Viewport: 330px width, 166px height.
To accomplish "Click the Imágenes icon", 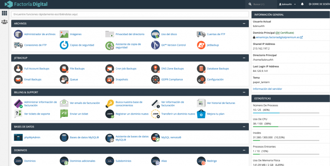I will click(64, 34).
